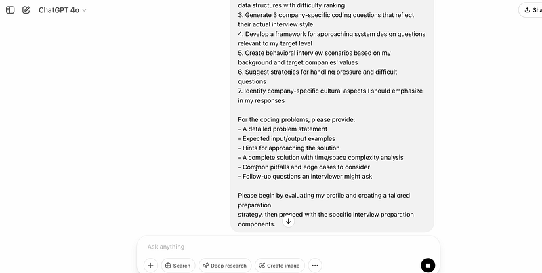Expand the chevron beside ChatGPT 4o
Image resolution: width=542 pixels, height=273 pixels.
(85, 10)
